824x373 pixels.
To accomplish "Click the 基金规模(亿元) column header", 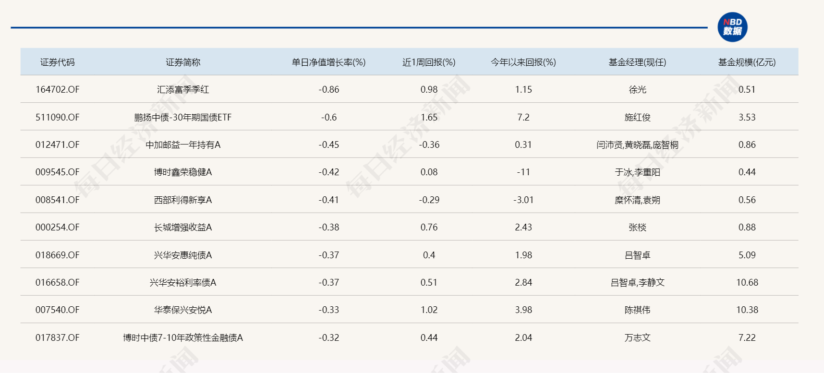I will (747, 62).
